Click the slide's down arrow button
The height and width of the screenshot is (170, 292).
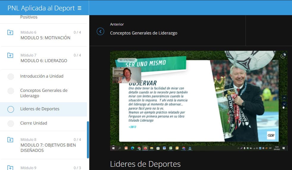pos(284,104)
